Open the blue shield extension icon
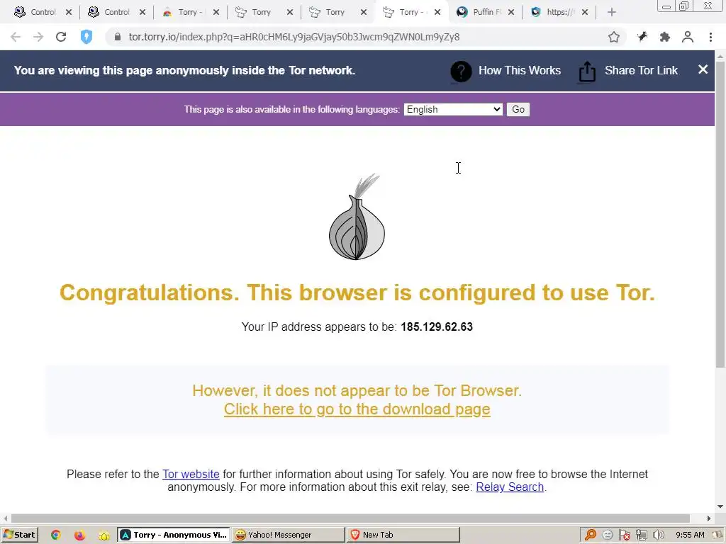726x544 pixels. pyautogui.click(x=86, y=37)
